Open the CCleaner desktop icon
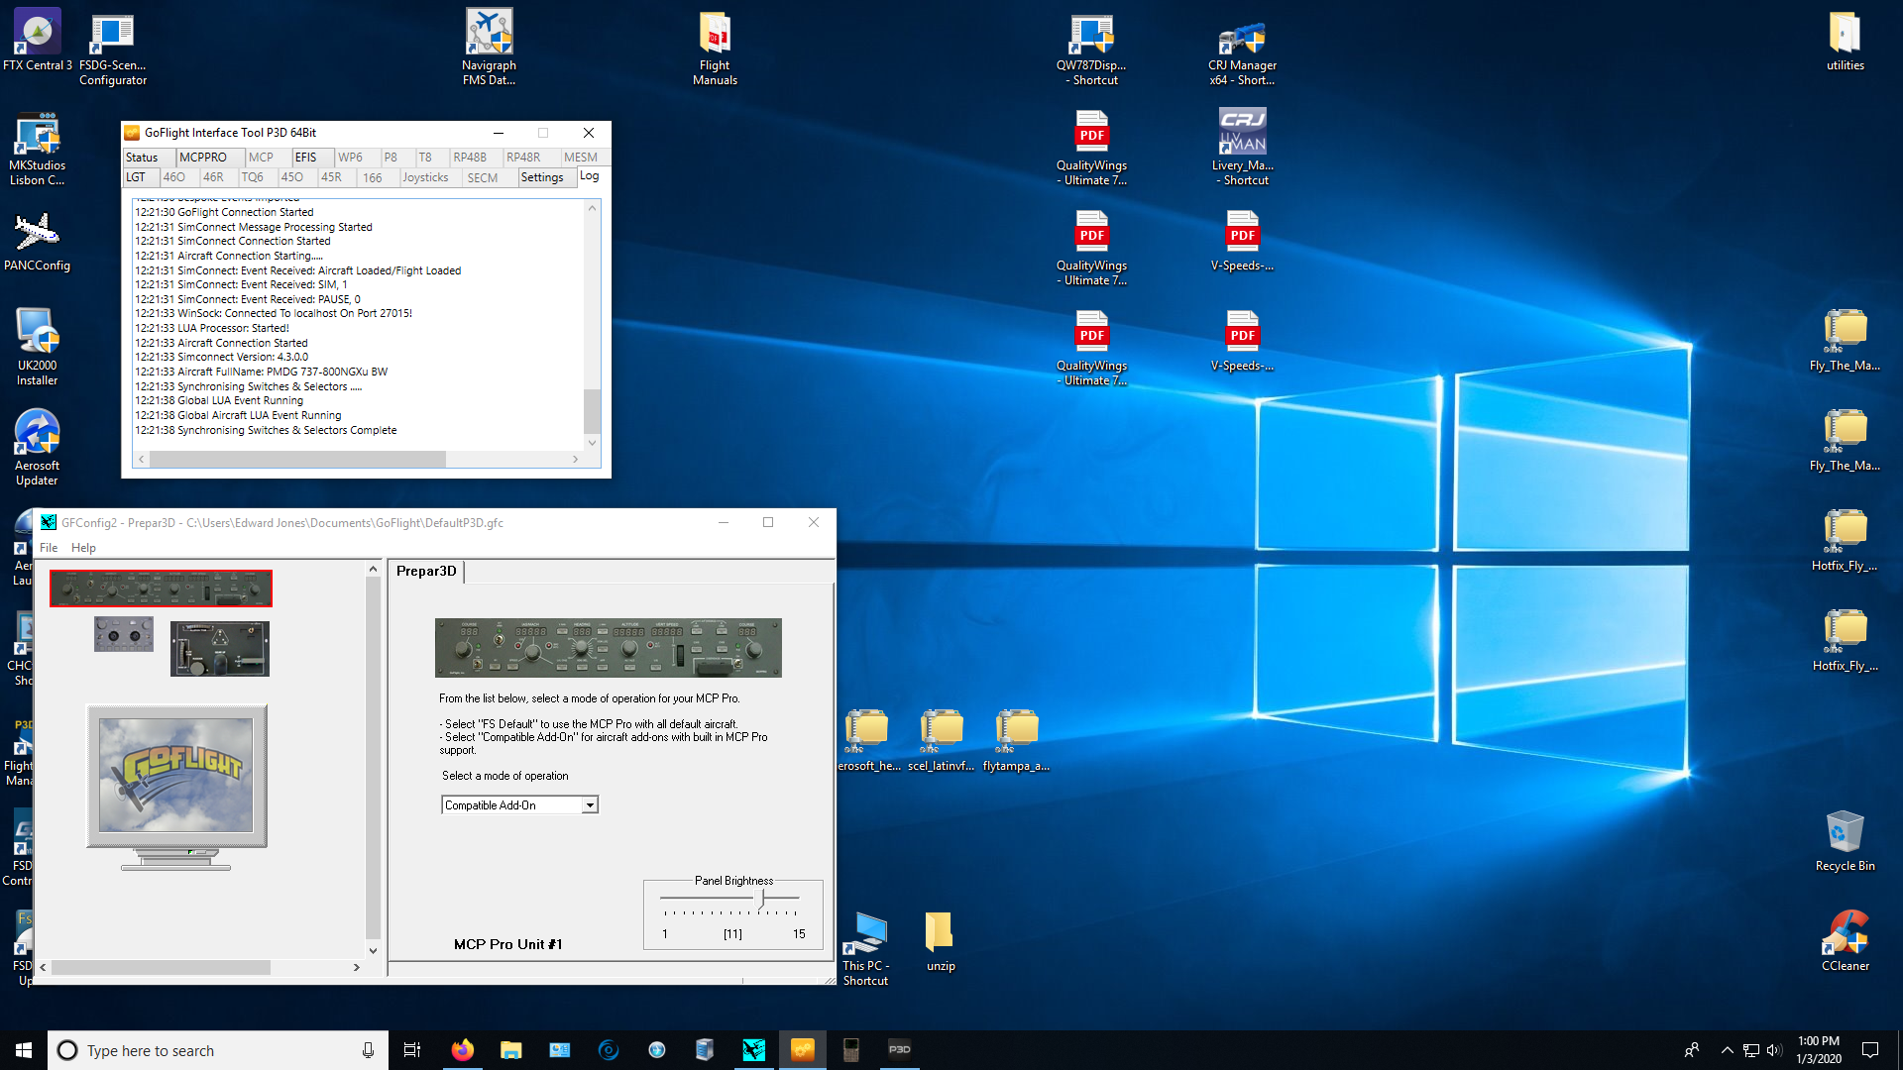The height and width of the screenshot is (1070, 1903). click(1845, 941)
